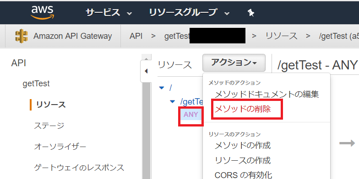Click getTest breadcrumb link
The width and height of the screenshot is (359, 179).
click(177, 36)
